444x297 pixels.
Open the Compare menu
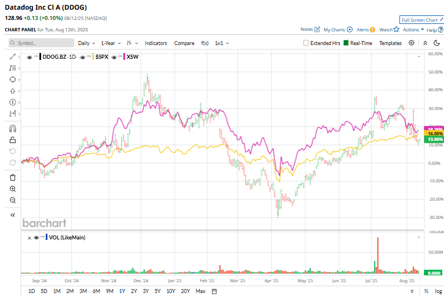click(x=184, y=43)
